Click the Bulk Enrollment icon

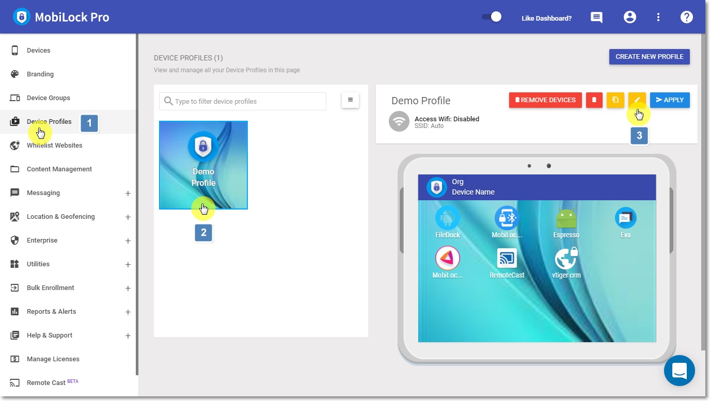click(x=15, y=288)
